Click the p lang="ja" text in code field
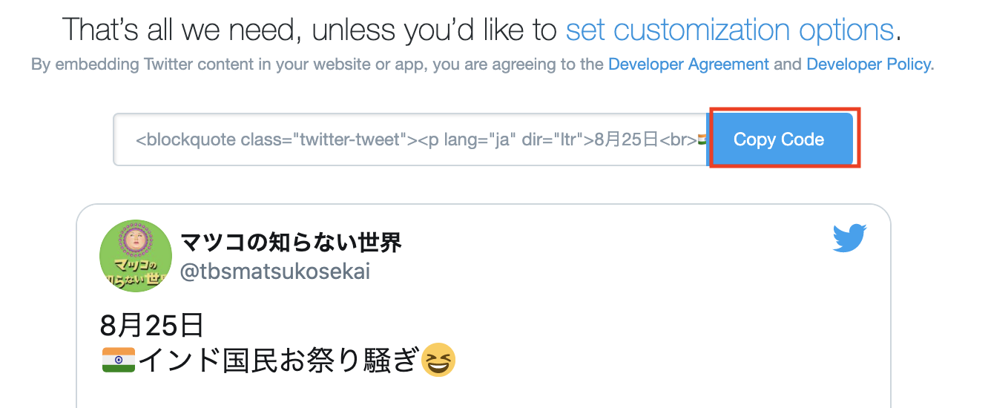 click(x=467, y=139)
